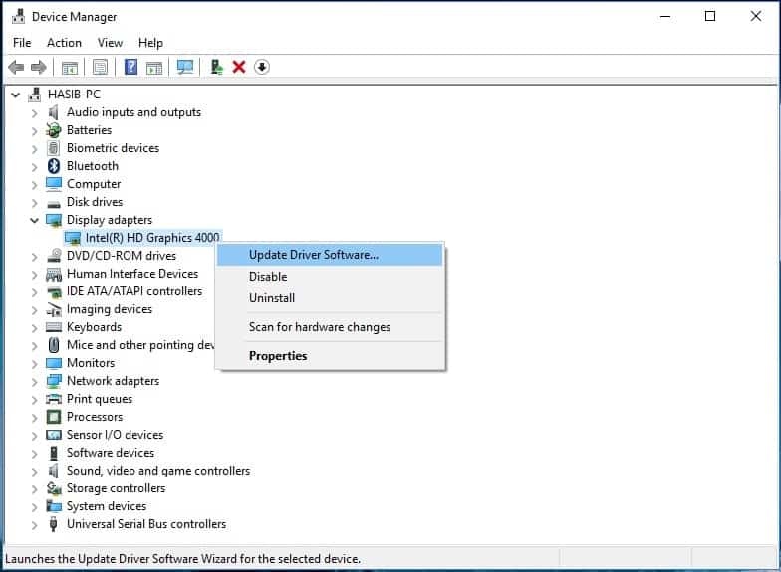Click the Bluetooth device category icon
Screen dimensions: 781x572
(x=54, y=166)
